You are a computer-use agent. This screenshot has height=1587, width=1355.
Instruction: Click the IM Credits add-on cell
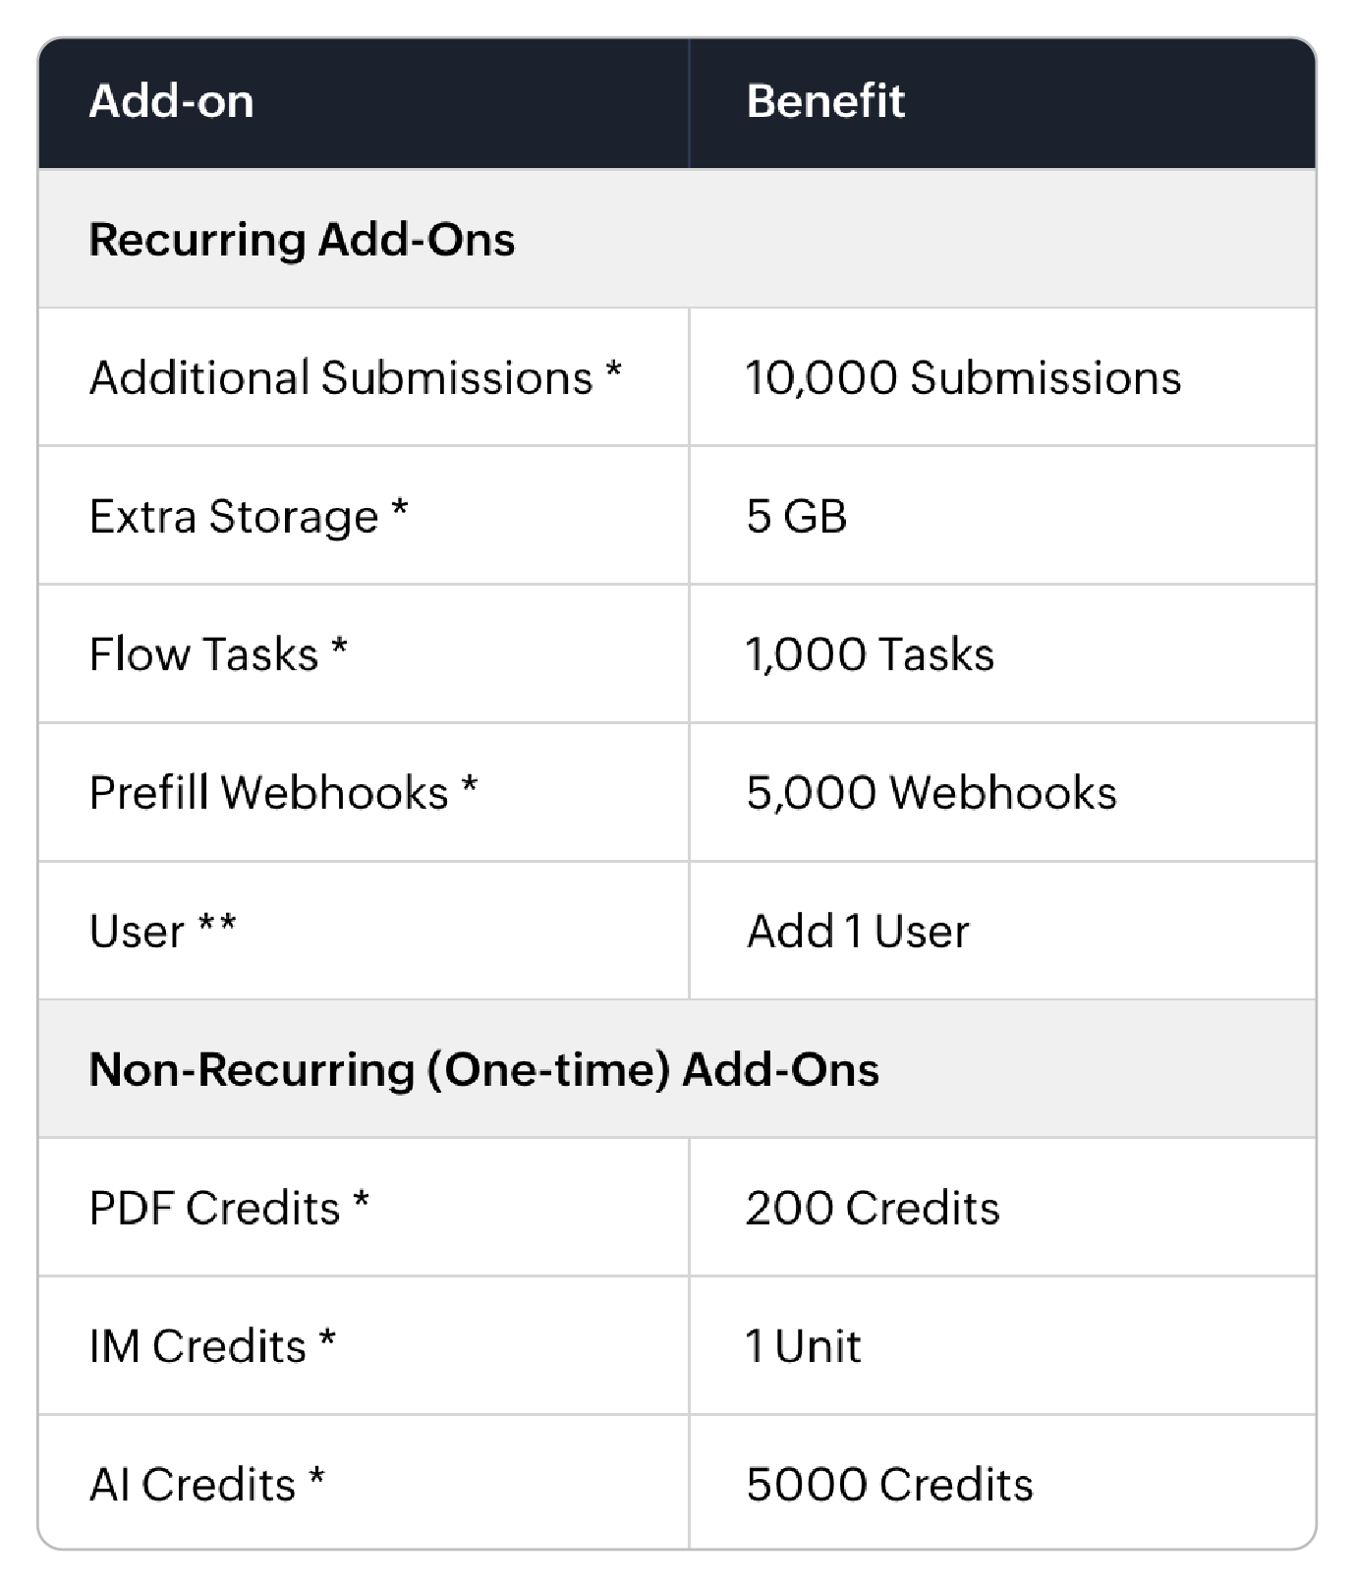coord(212,1346)
